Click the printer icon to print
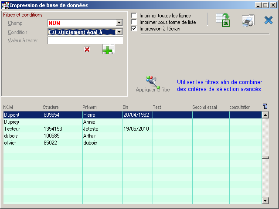Image resolution: width=279 pixels, height=209 pixels. click(x=248, y=21)
